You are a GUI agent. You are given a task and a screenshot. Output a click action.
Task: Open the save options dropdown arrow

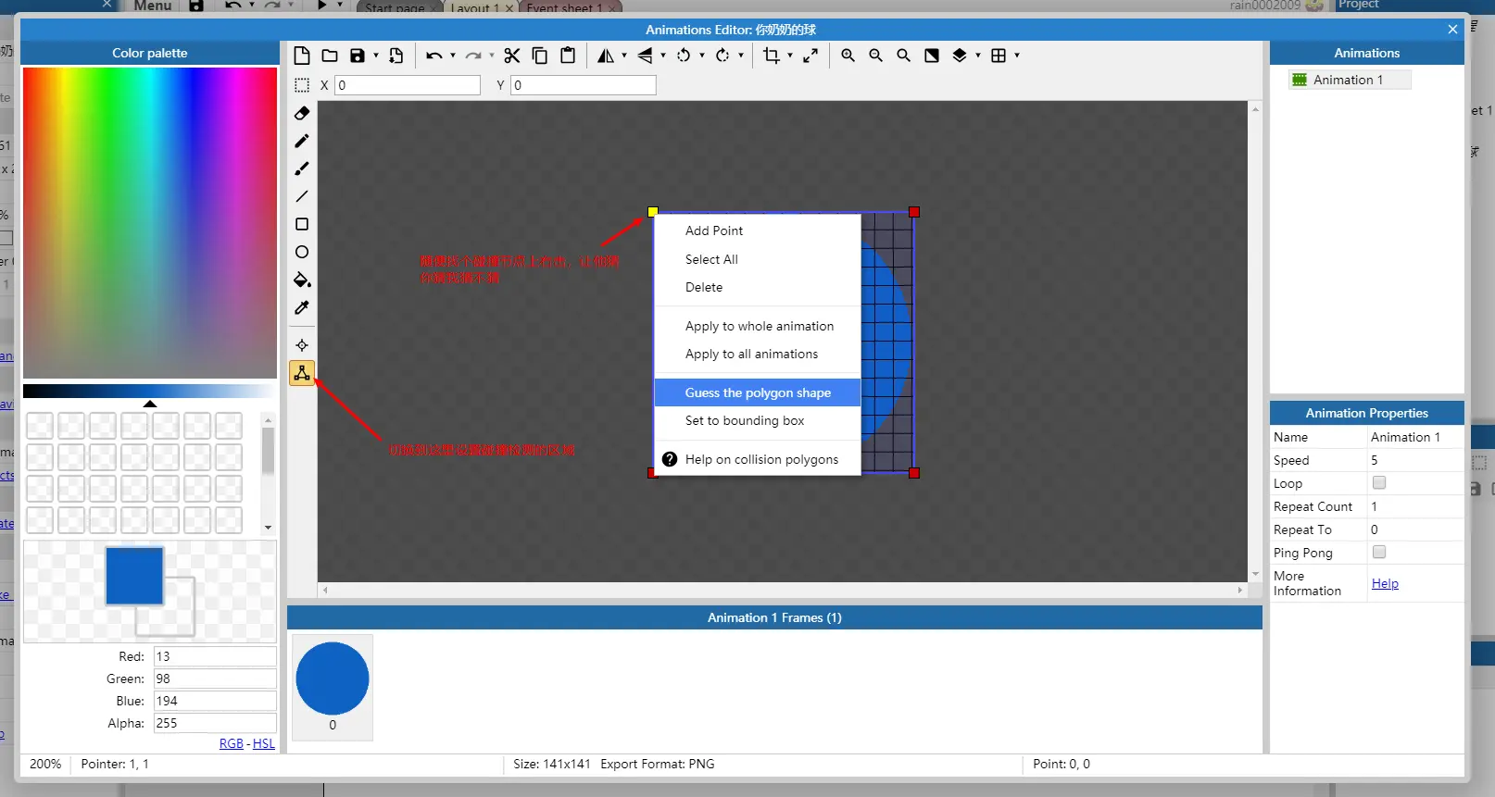(x=376, y=56)
